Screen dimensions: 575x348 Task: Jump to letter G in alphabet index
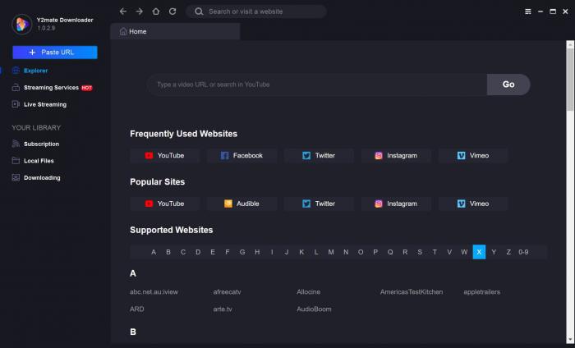(x=242, y=252)
